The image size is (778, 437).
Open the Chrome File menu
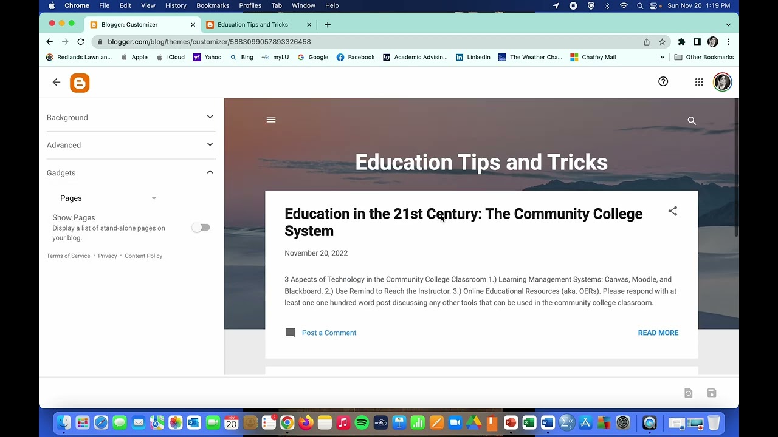(x=105, y=5)
